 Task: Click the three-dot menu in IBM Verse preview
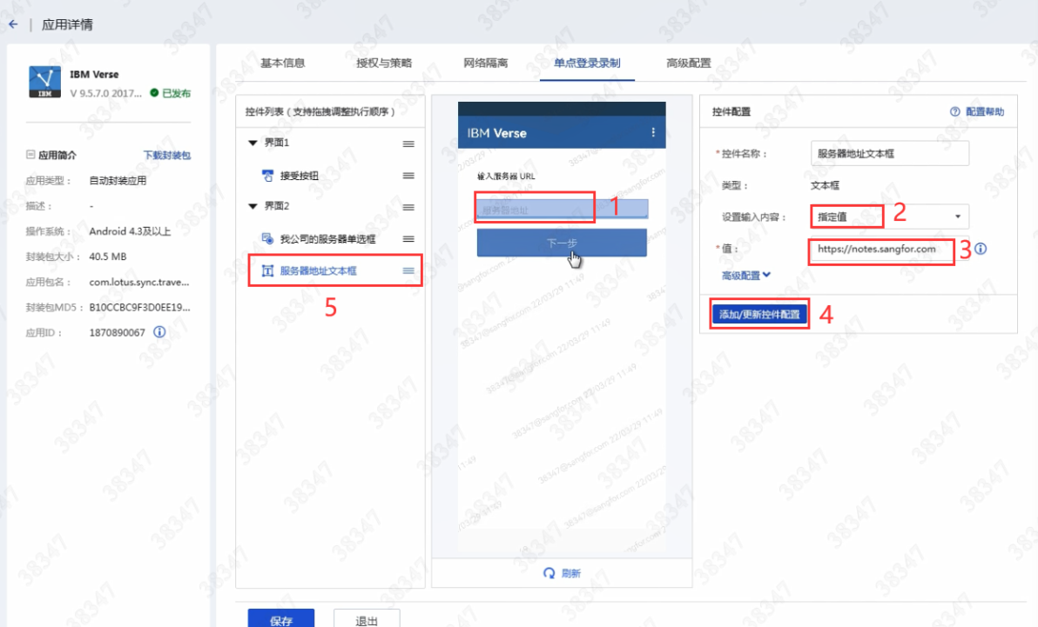click(x=654, y=132)
